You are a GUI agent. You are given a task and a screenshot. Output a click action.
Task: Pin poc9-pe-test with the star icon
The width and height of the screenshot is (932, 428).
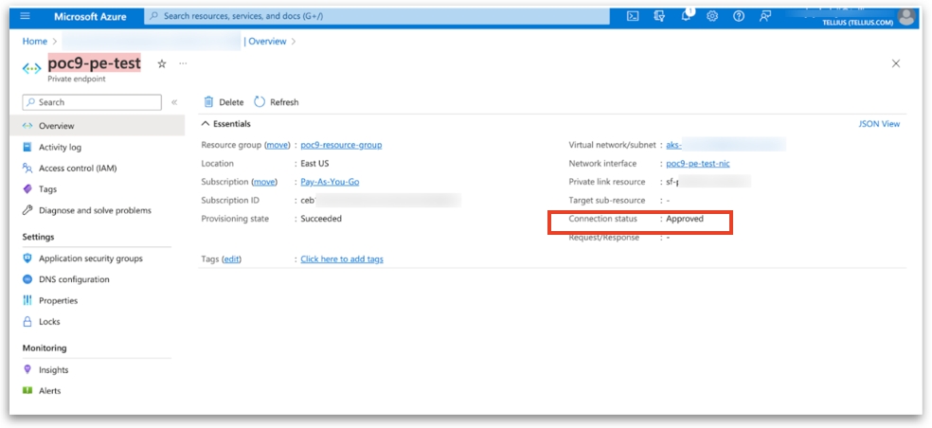click(x=162, y=63)
